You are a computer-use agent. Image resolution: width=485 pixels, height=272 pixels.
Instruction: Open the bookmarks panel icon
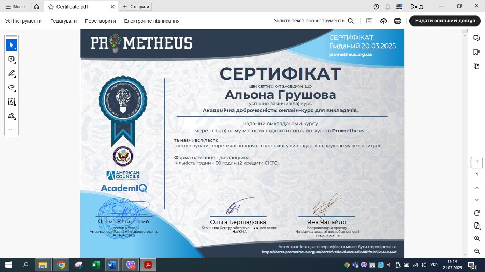[x=476, y=52]
